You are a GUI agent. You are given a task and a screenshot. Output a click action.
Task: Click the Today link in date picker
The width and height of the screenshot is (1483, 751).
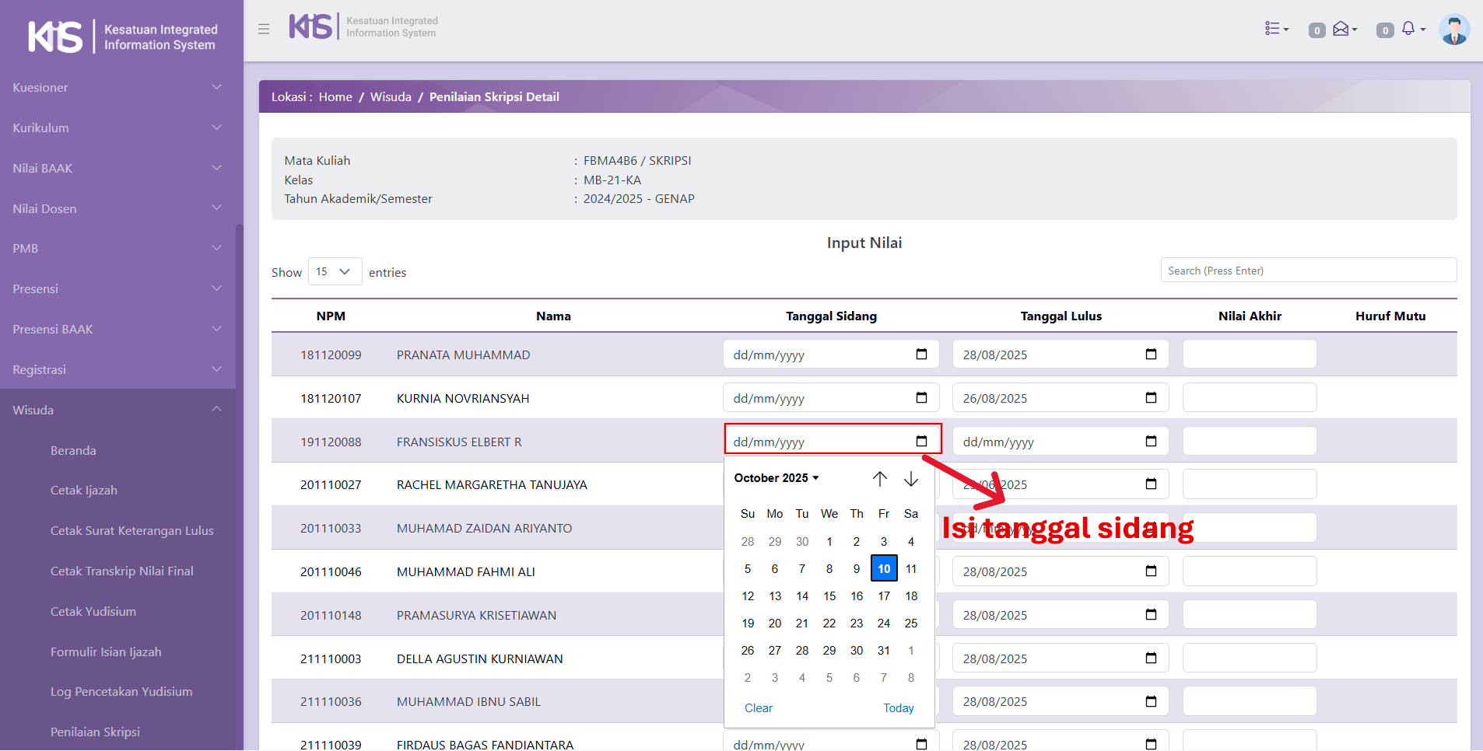898,708
